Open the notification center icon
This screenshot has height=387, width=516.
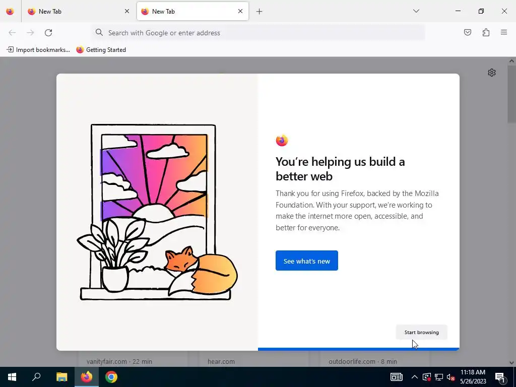click(500, 377)
